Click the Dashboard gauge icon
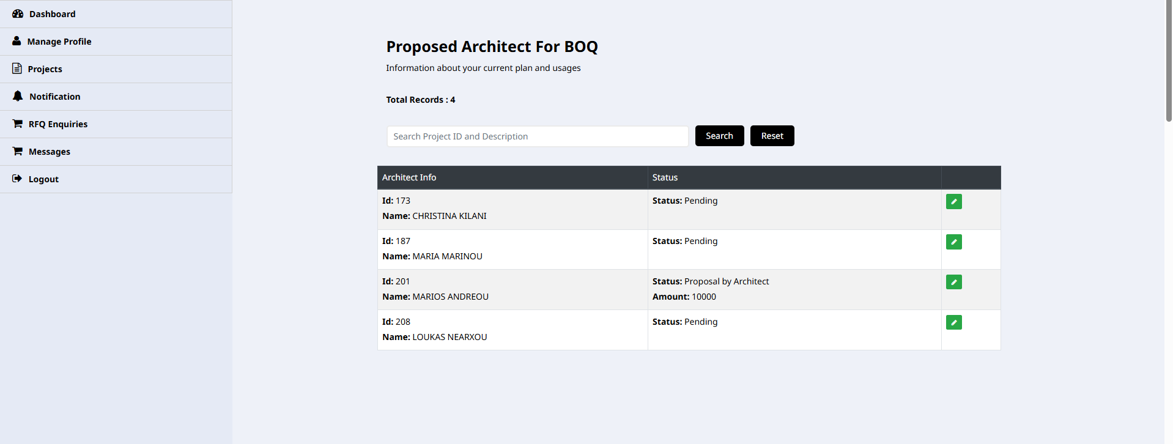1173x444 pixels. pos(18,13)
